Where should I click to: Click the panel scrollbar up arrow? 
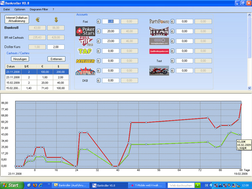[249, 15]
